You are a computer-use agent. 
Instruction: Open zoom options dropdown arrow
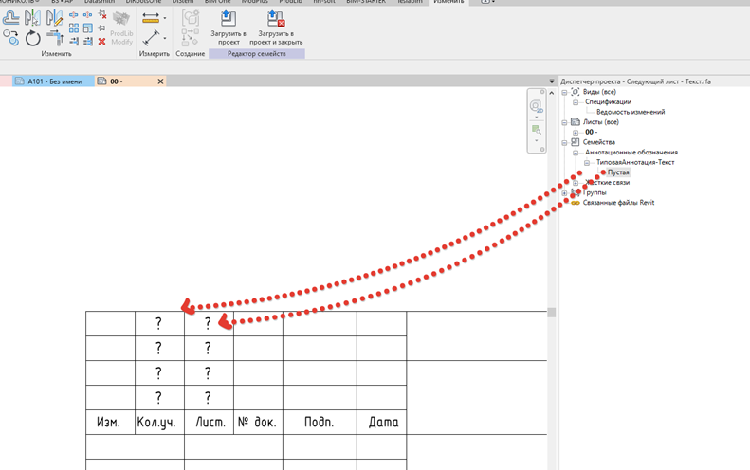coord(537,140)
